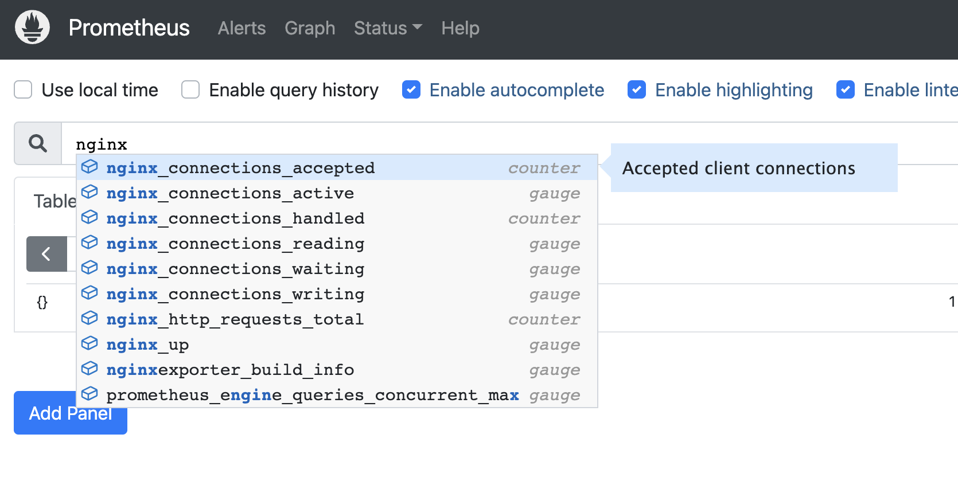This screenshot has width=958, height=485.
Task: Open the Alerts page
Action: (x=242, y=28)
